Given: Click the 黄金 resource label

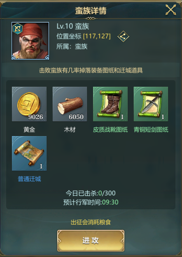Looking at the screenshot, I should pyautogui.click(x=29, y=130).
